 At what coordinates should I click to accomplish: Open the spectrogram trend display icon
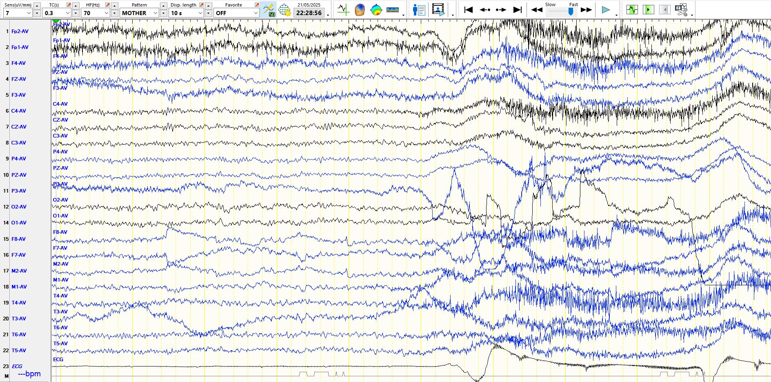pos(393,9)
